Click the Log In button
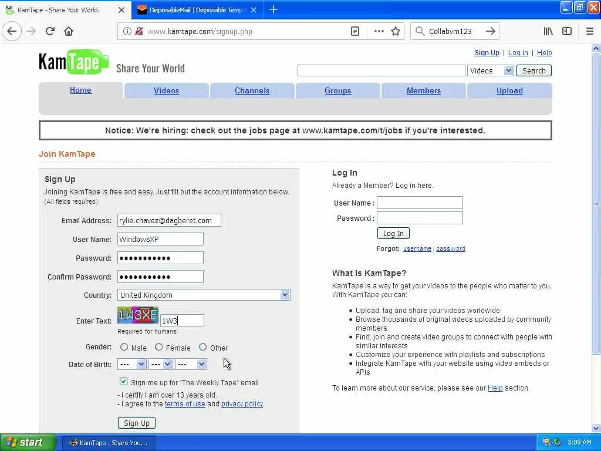 tap(393, 234)
